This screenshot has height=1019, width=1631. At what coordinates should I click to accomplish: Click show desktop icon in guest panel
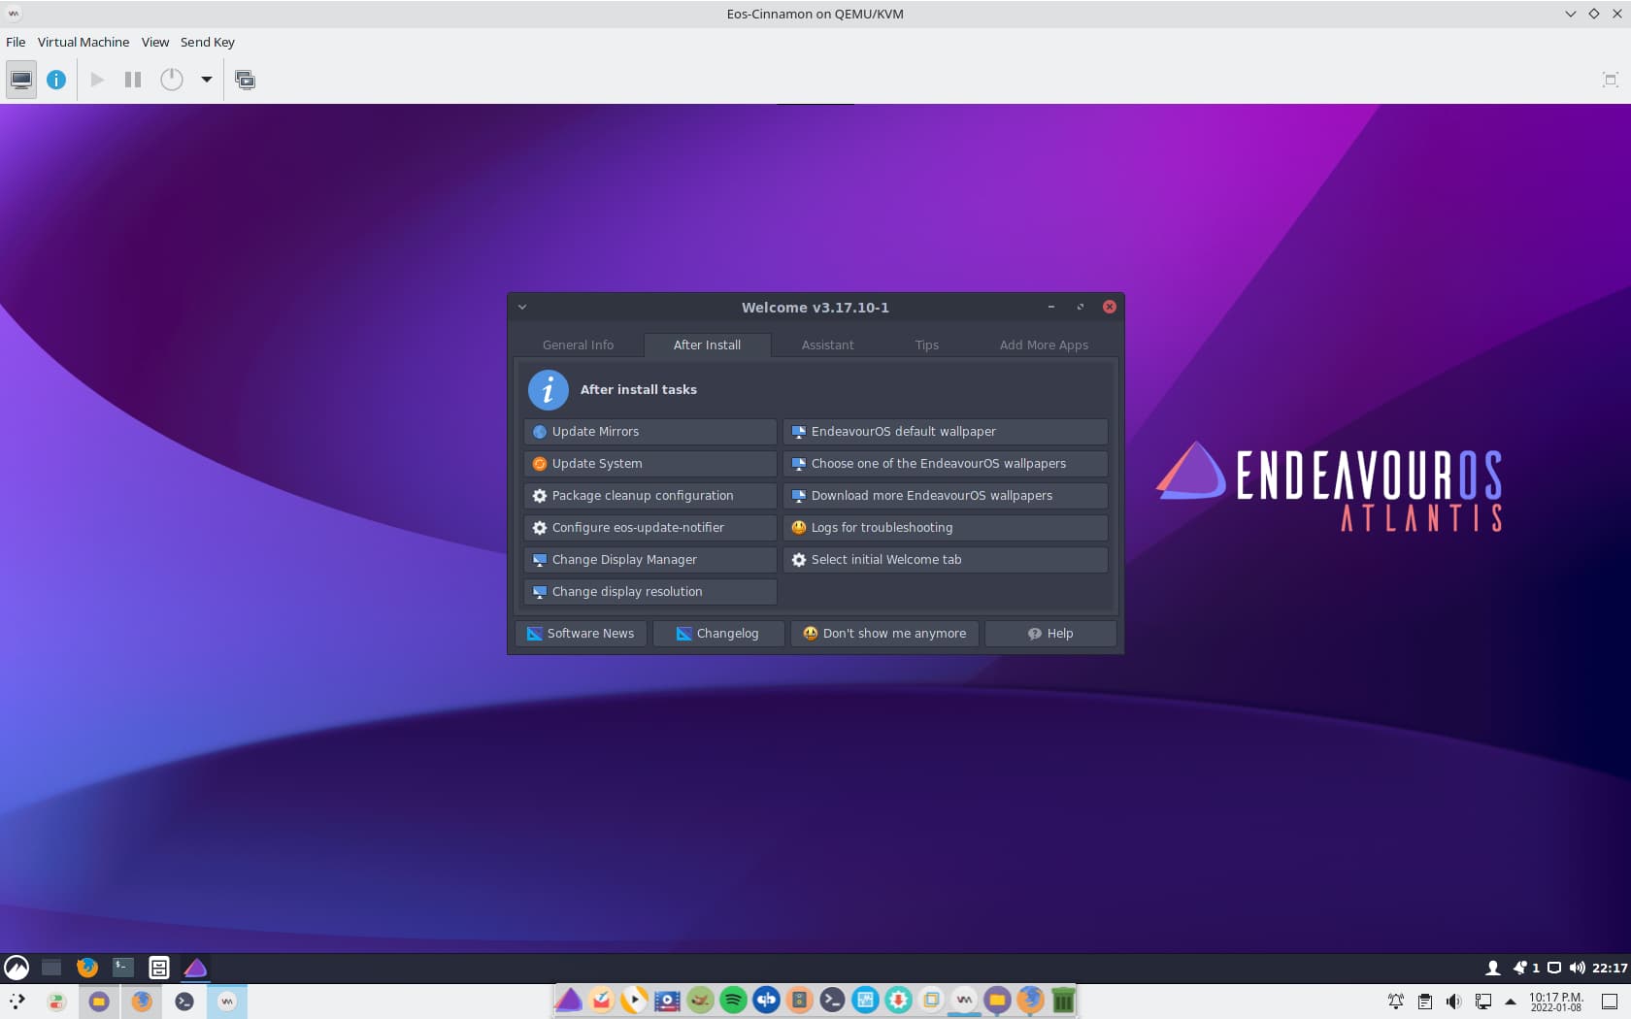click(51, 968)
